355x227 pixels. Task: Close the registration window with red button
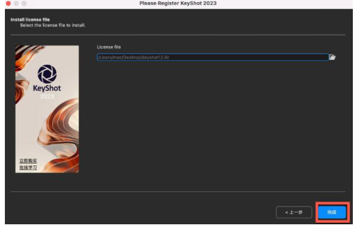(x=8, y=3)
